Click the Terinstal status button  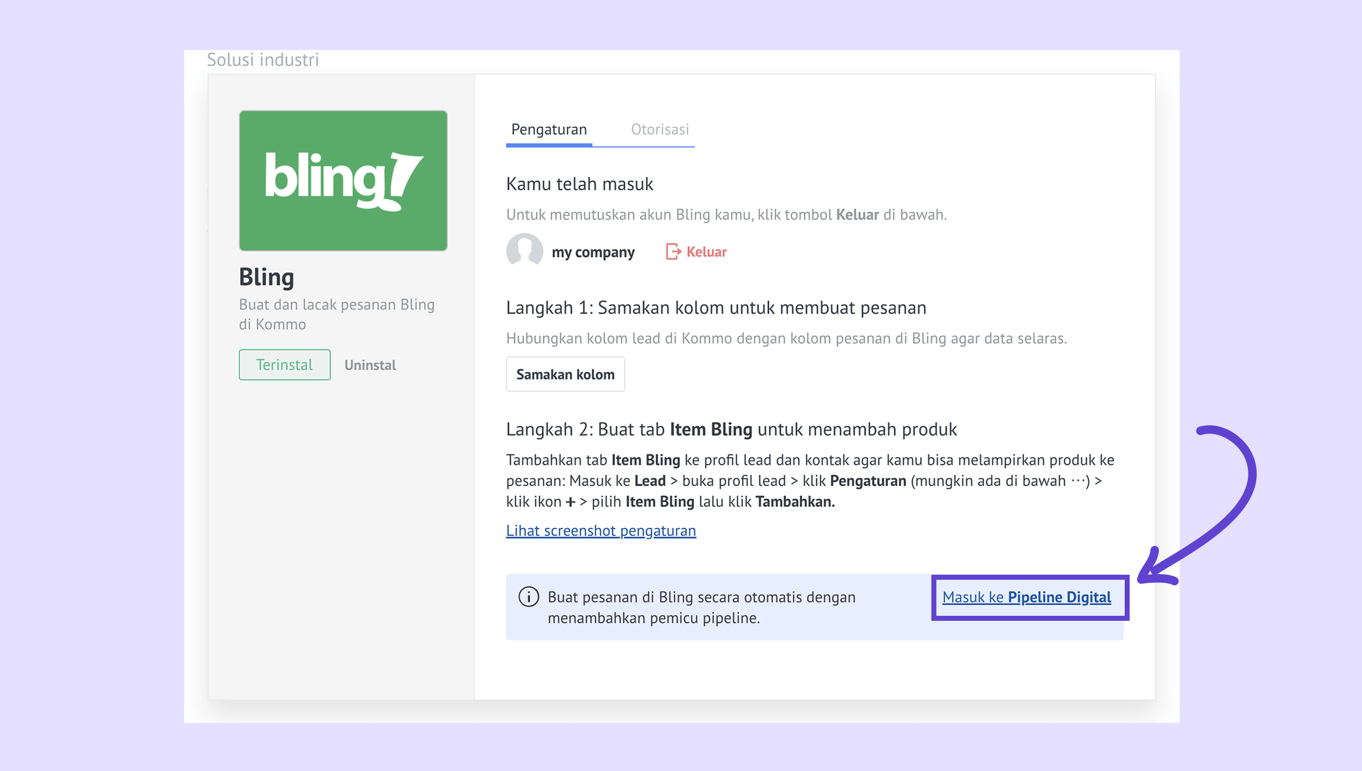[284, 365]
